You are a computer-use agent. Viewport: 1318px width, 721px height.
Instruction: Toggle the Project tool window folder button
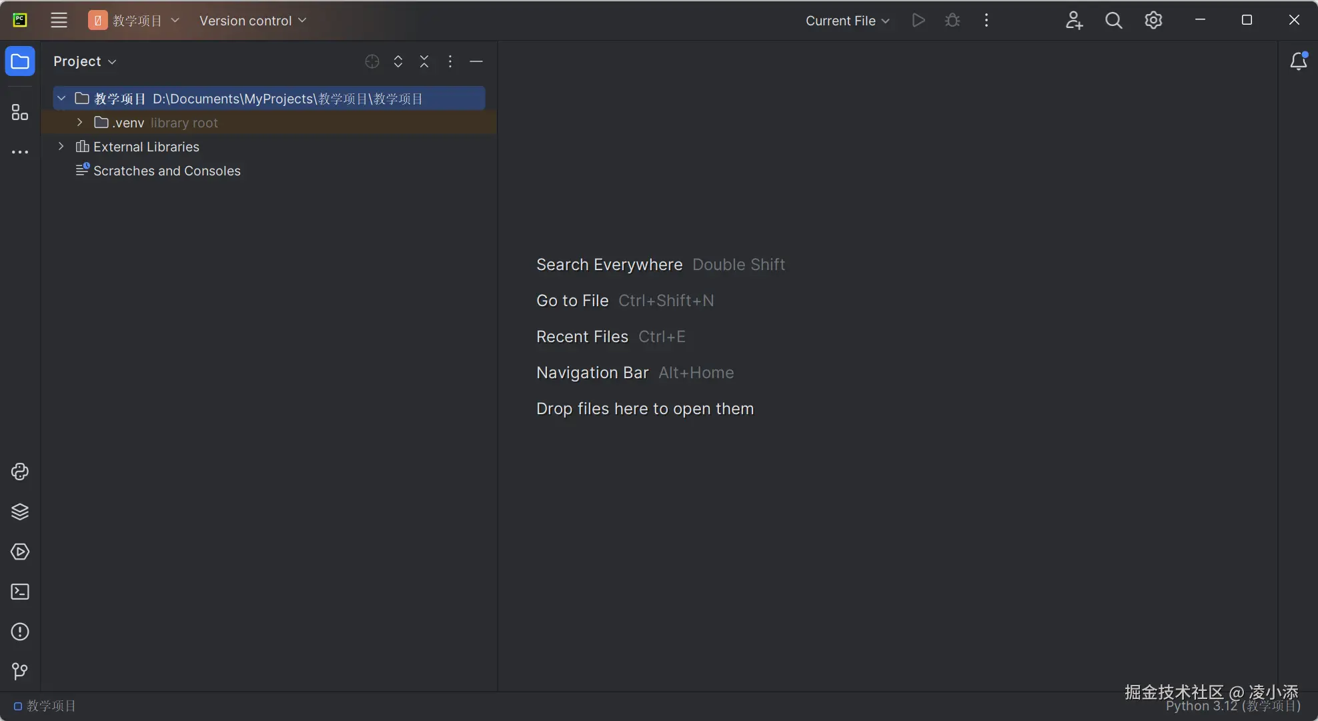pyautogui.click(x=20, y=61)
